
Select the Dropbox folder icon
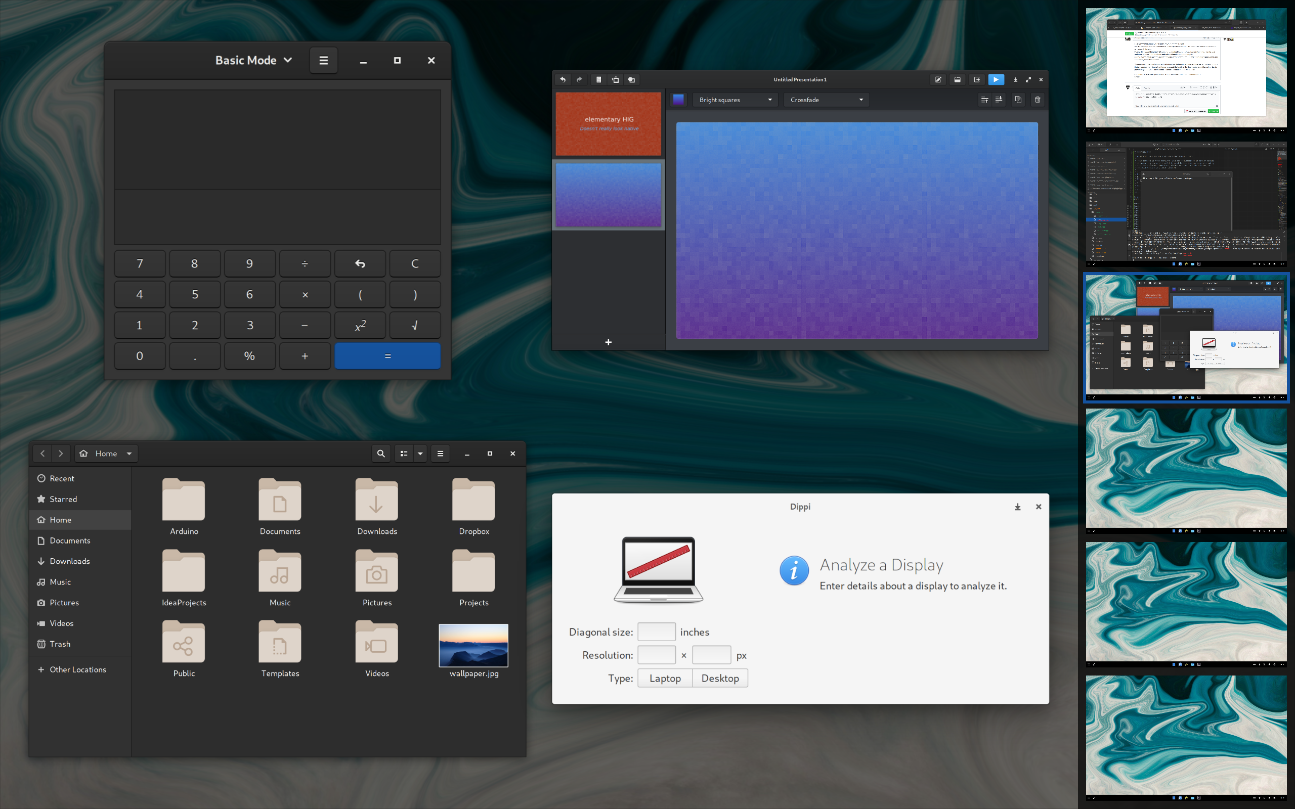473,499
